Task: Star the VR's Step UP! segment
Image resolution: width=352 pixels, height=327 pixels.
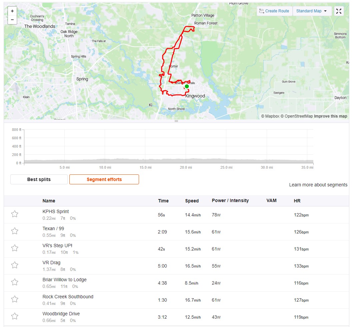Action: coord(15,248)
